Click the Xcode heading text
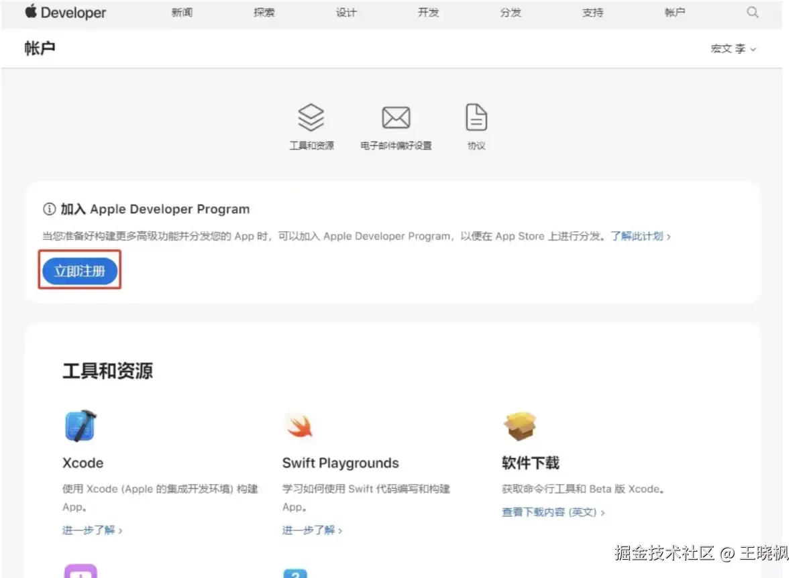This screenshot has height=578, width=805. [83, 463]
